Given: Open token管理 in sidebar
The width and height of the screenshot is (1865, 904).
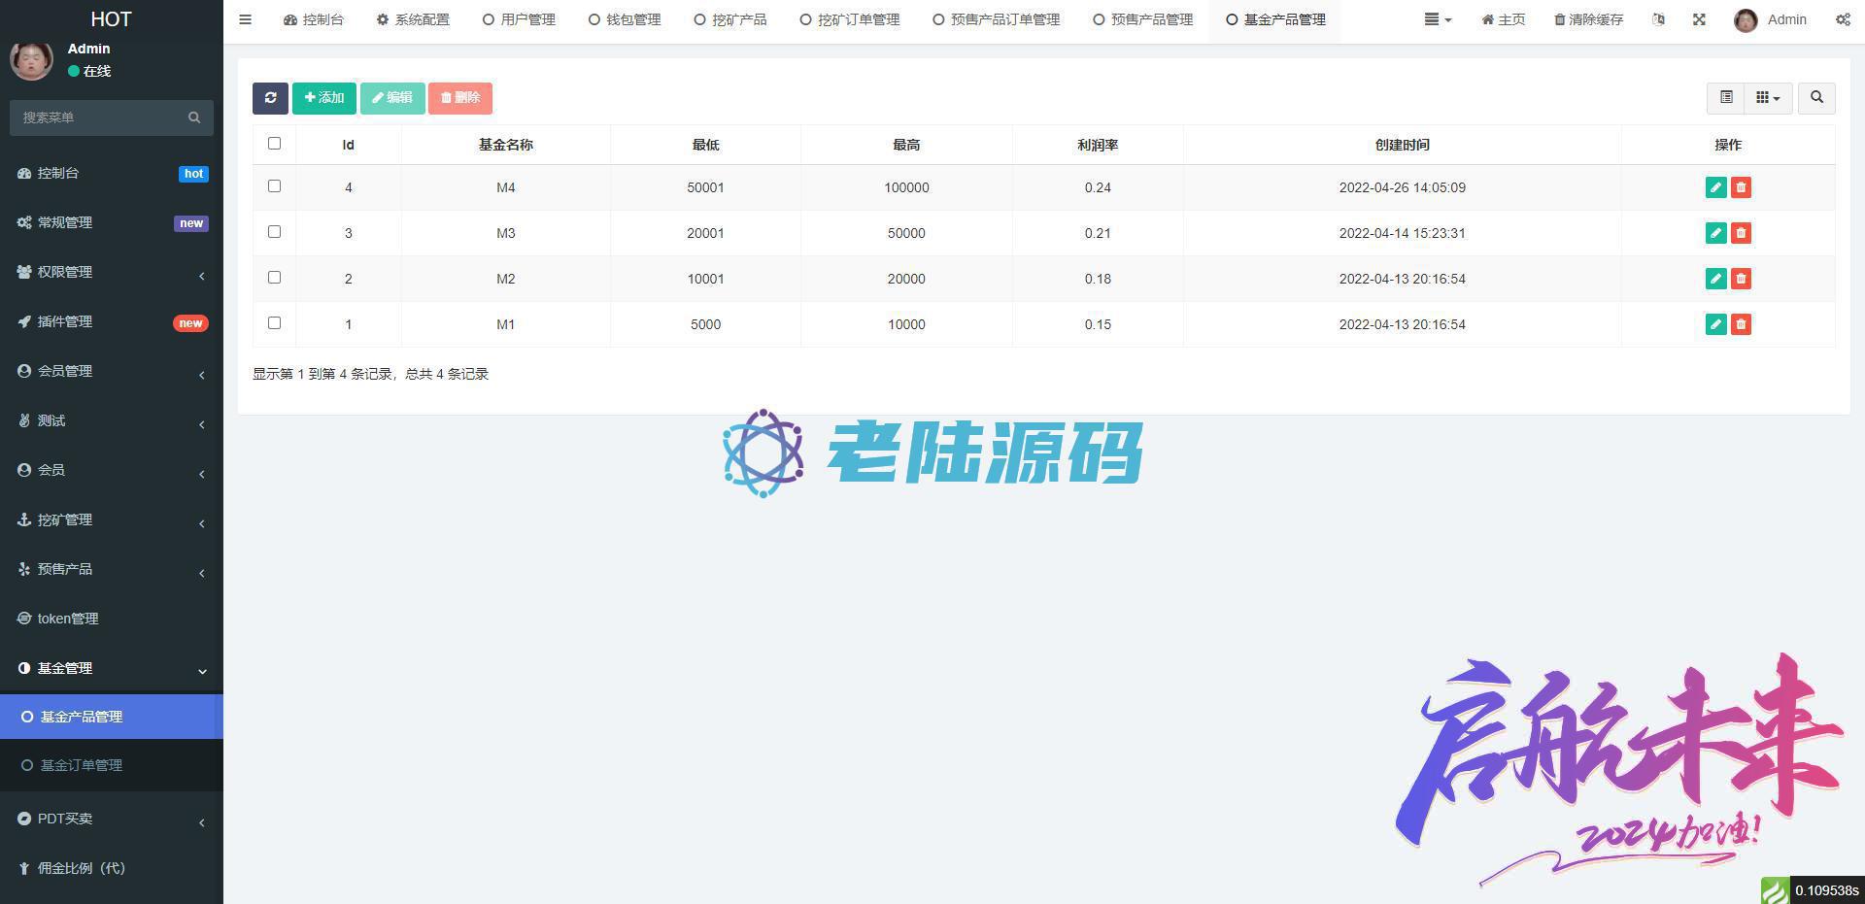Looking at the screenshot, I should (112, 619).
